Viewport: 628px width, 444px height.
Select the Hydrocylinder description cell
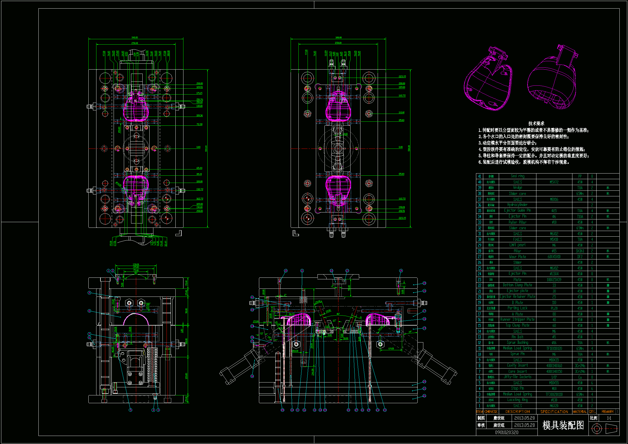[518, 205]
